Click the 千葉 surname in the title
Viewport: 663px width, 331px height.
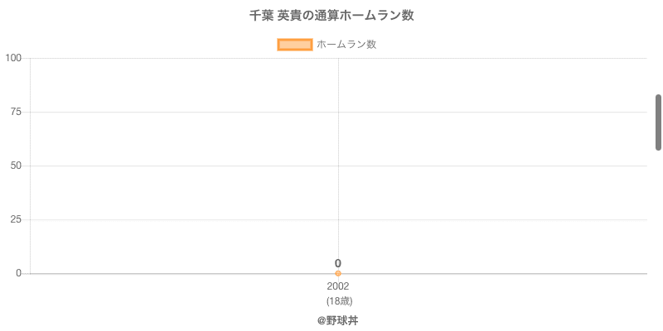click(262, 16)
